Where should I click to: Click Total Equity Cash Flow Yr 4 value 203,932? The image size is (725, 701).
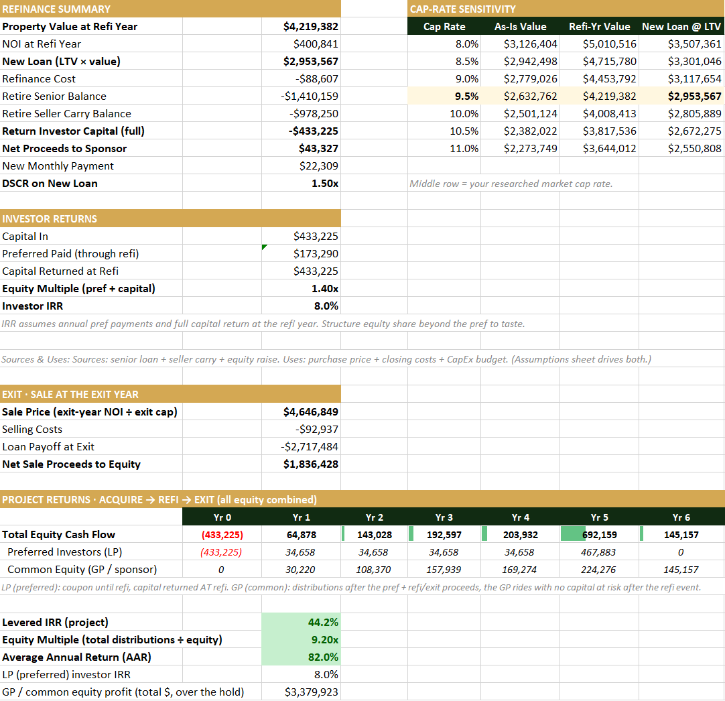coord(520,535)
